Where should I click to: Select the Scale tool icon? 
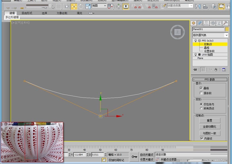88,7
